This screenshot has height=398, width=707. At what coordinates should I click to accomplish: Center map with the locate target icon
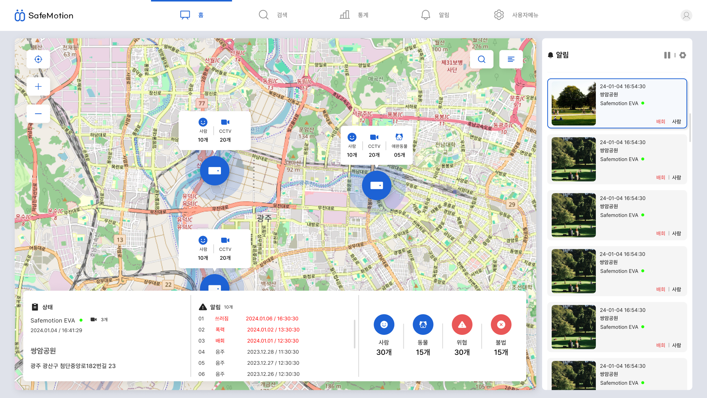click(x=38, y=59)
